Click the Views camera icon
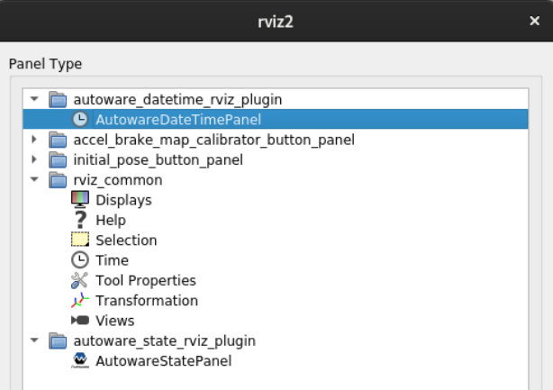This screenshot has width=553, height=390. (80, 321)
